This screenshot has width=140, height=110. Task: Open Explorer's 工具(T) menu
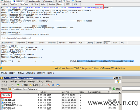(x=40, y=81)
